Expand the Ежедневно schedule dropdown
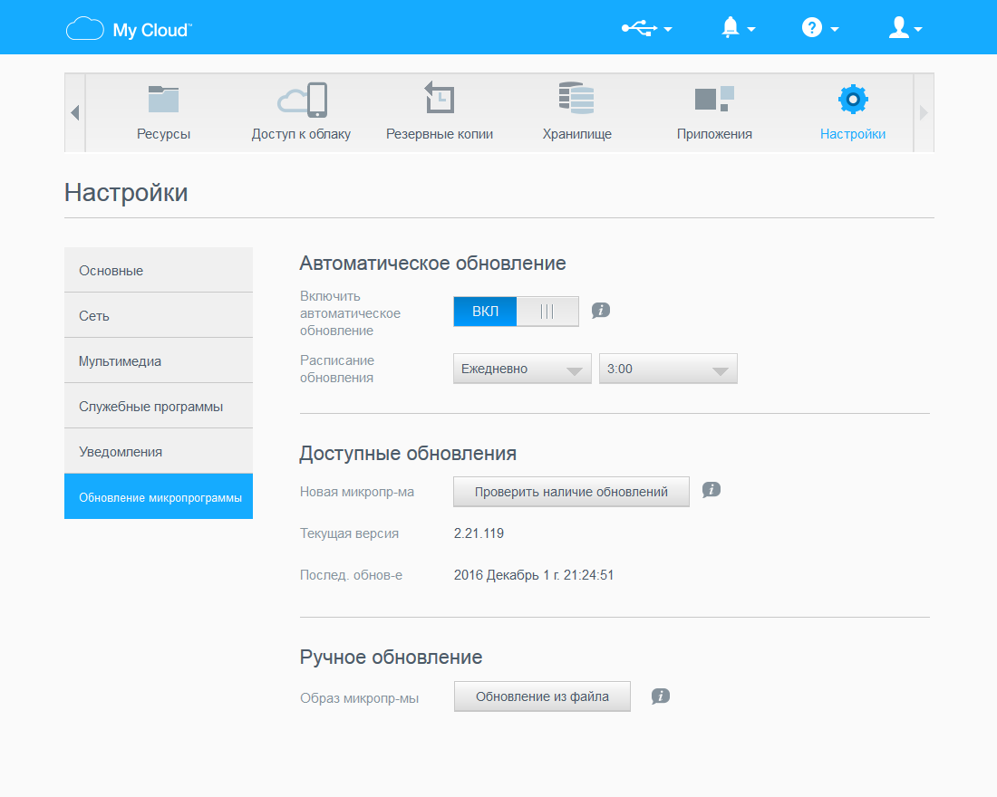 pos(522,369)
